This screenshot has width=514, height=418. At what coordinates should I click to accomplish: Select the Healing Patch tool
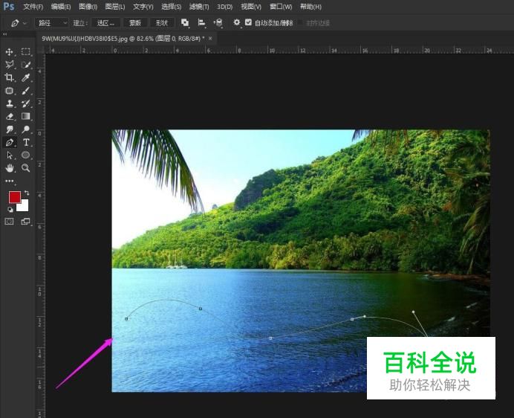(x=9, y=91)
